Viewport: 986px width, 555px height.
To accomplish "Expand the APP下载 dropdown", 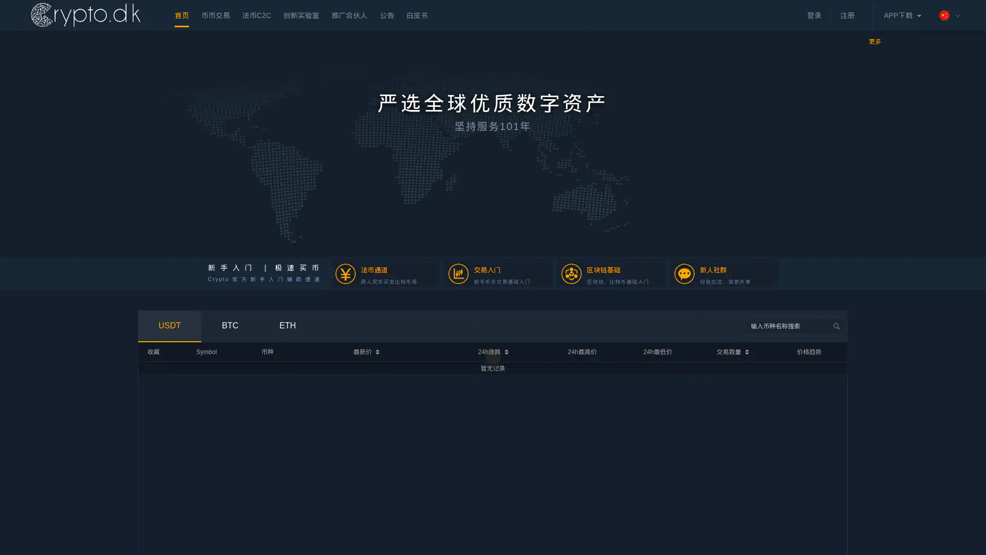I will point(902,16).
